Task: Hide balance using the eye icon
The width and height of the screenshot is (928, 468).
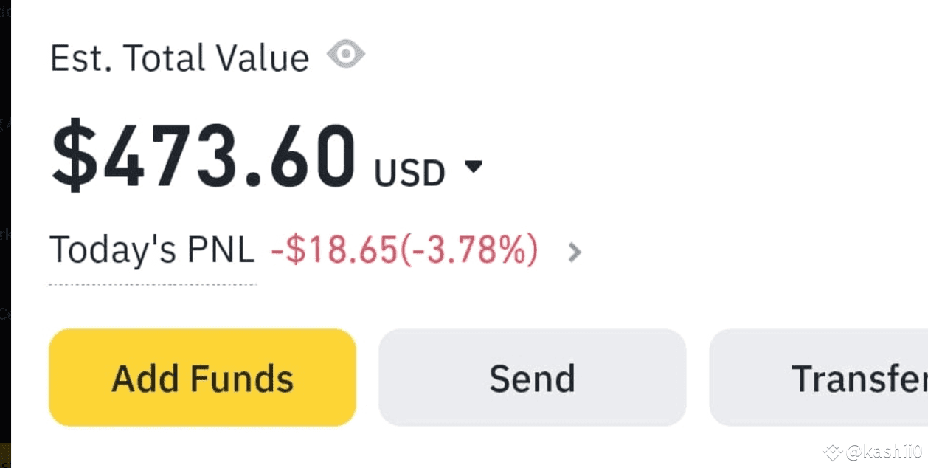Action: tap(346, 55)
